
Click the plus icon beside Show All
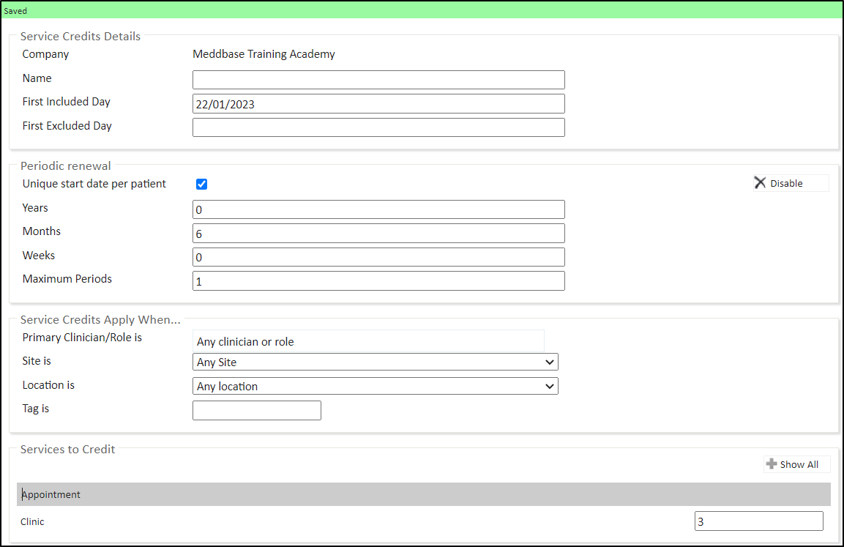771,464
